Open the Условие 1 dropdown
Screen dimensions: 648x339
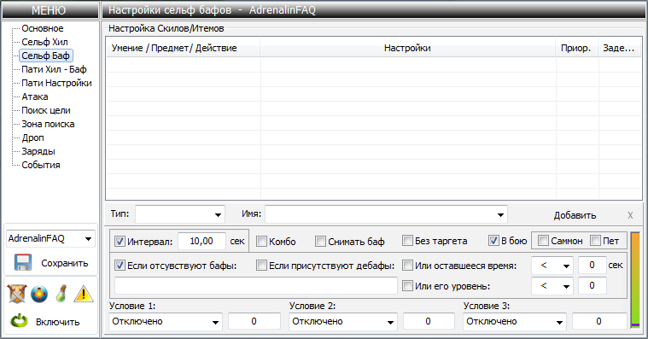coord(166,322)
